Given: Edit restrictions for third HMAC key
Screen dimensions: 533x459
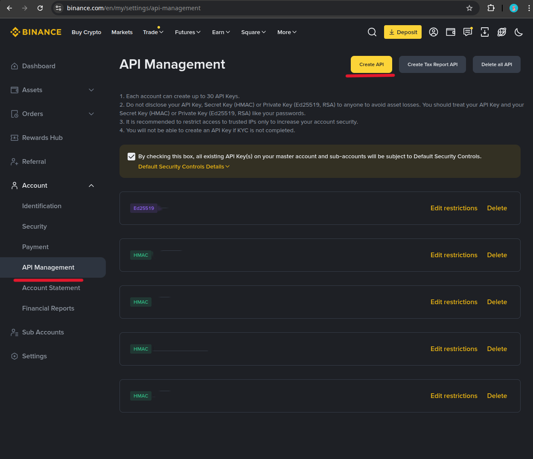Looking at the screenshot, I should tap(454, 349).
